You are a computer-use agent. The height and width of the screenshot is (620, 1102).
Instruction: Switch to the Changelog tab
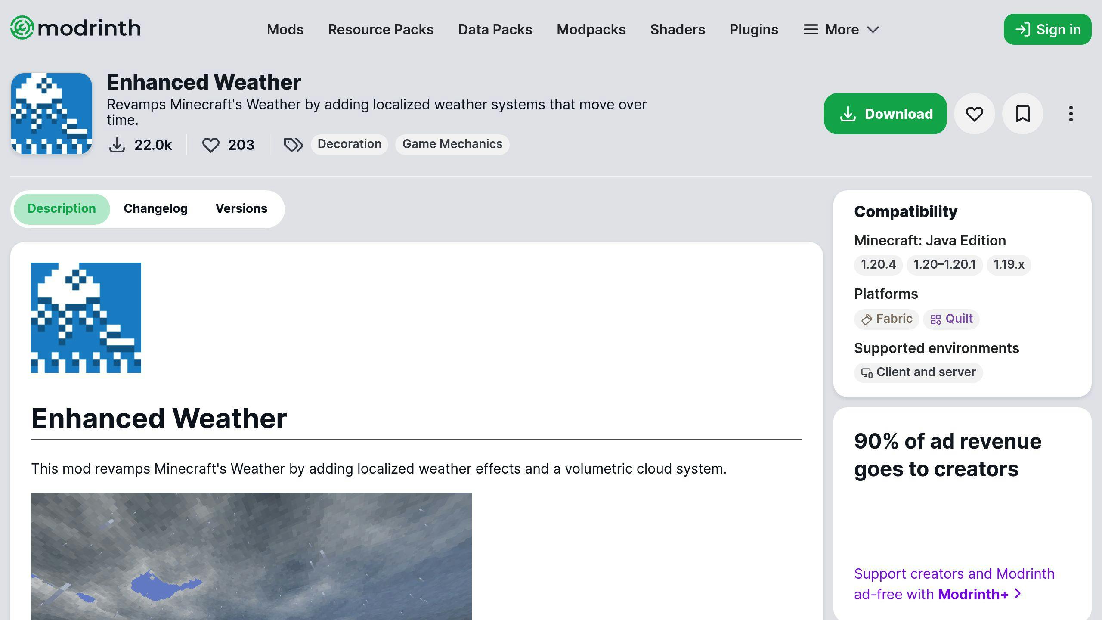[x=155, y=209]
